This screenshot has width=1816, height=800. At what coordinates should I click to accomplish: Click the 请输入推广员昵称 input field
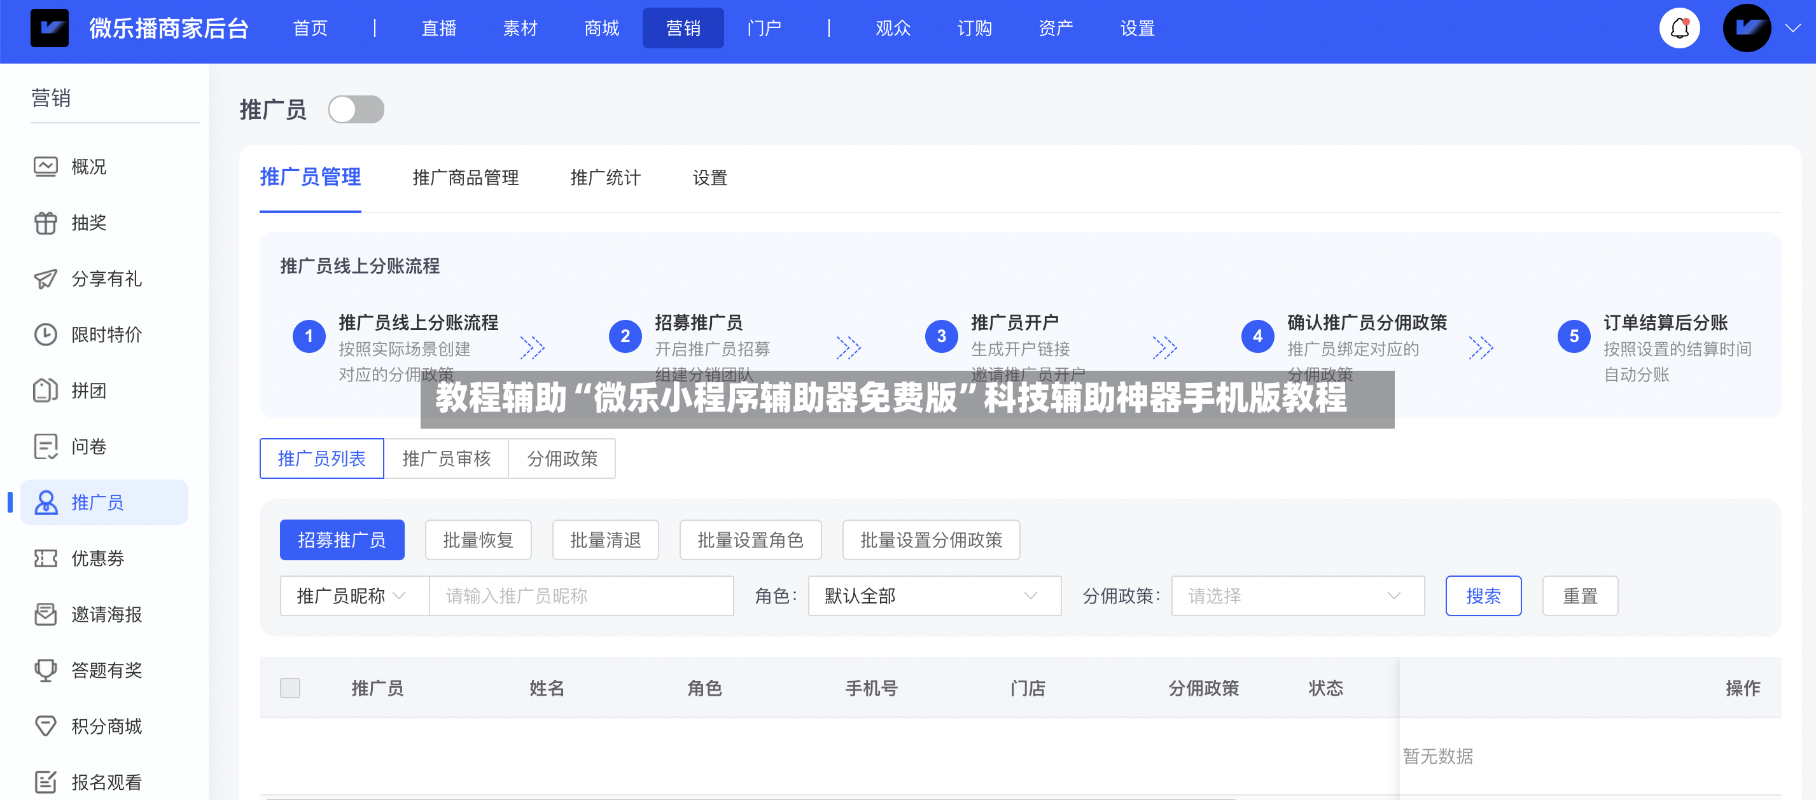click(581, 597)
